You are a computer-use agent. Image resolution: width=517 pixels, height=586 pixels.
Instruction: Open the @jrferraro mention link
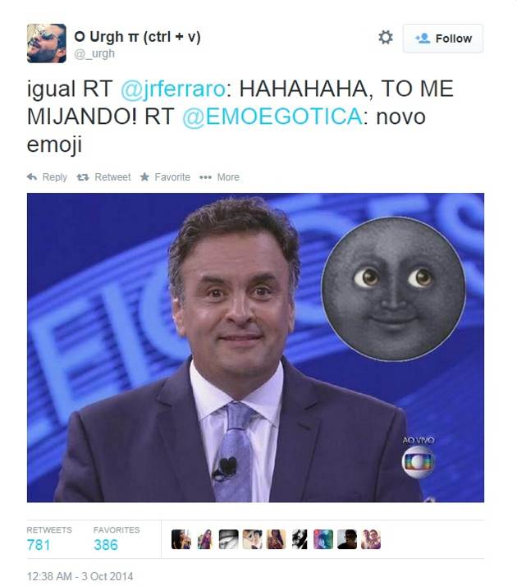(173, 89)
